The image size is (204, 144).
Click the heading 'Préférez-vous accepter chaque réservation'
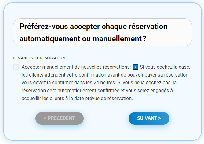[93, 26]
